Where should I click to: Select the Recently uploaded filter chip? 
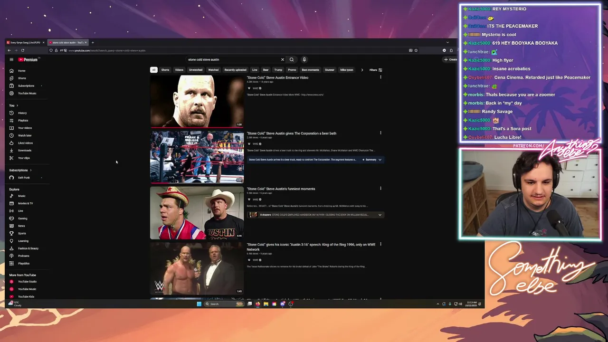tap(236, 70)
